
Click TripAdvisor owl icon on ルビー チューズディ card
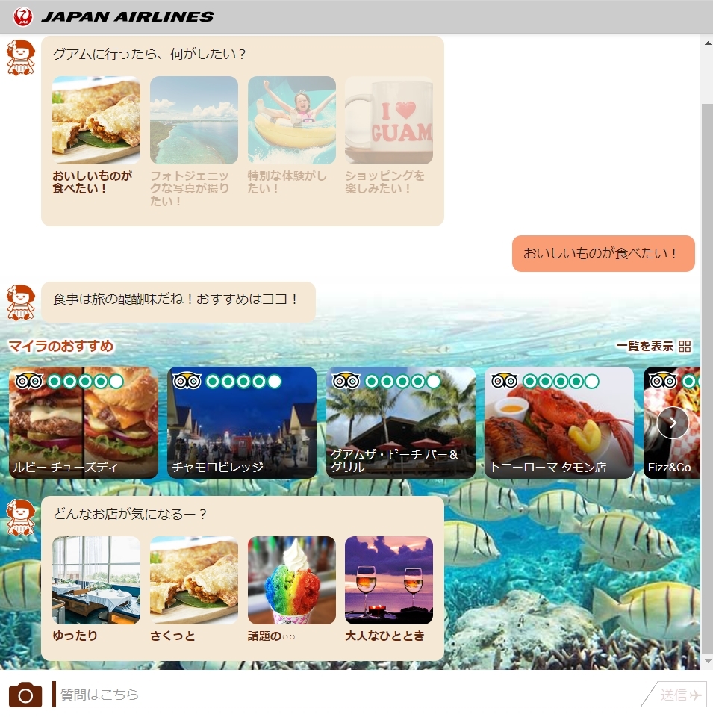(x=29, y=381)
